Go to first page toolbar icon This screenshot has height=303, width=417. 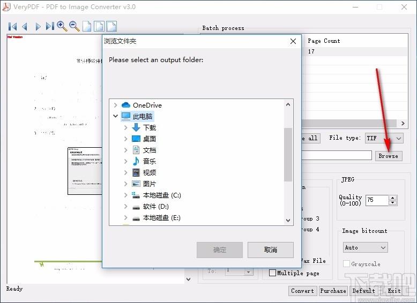pos(12,27)
